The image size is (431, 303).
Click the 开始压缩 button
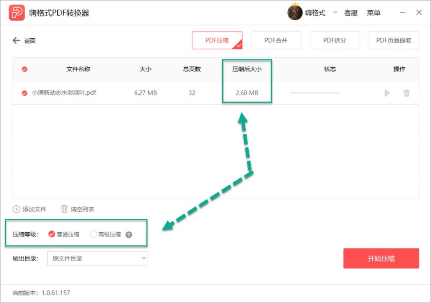click(x=381, y=258)
